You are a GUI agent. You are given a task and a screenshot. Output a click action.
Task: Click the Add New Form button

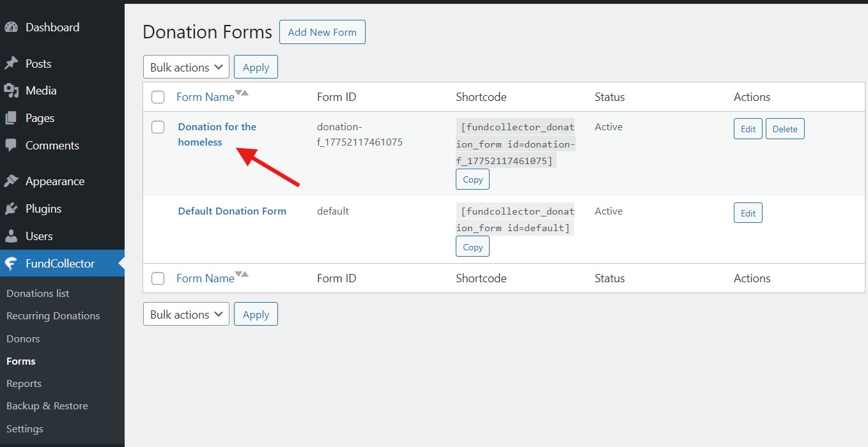(322, 31)
